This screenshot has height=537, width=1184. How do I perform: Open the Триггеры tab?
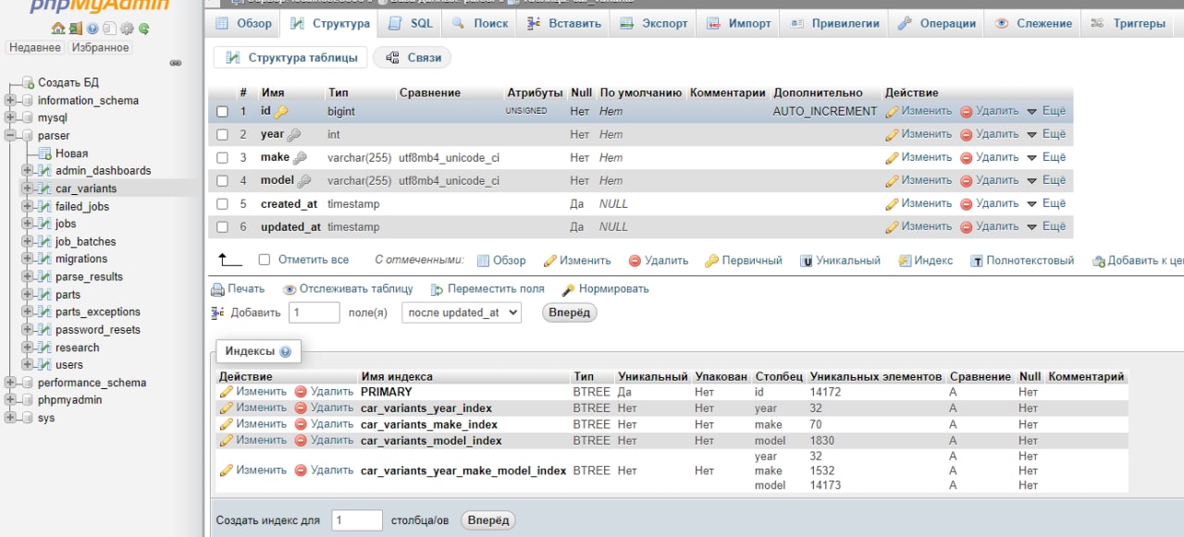tap(1128, 23)
